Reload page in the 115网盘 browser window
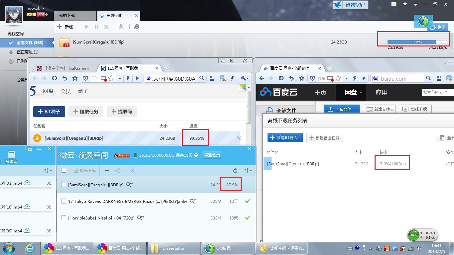 54,78
